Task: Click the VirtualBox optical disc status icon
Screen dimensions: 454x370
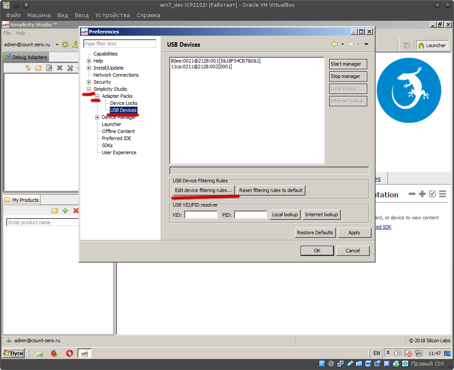Action: pyautogui.click(x=331, y=364)
